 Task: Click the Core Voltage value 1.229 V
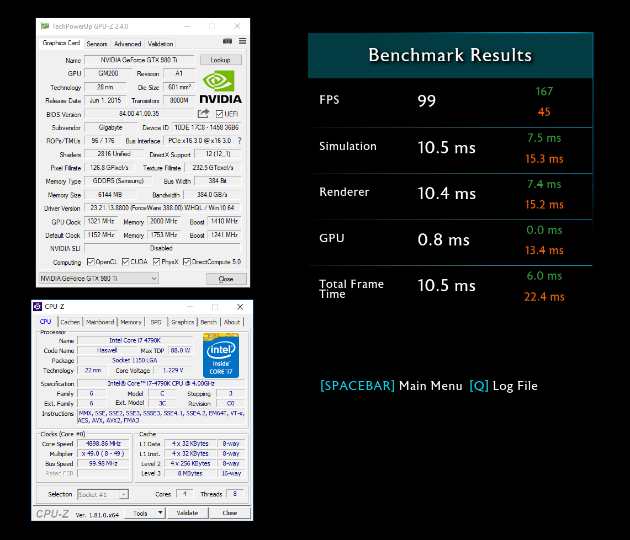click(173, 370)
